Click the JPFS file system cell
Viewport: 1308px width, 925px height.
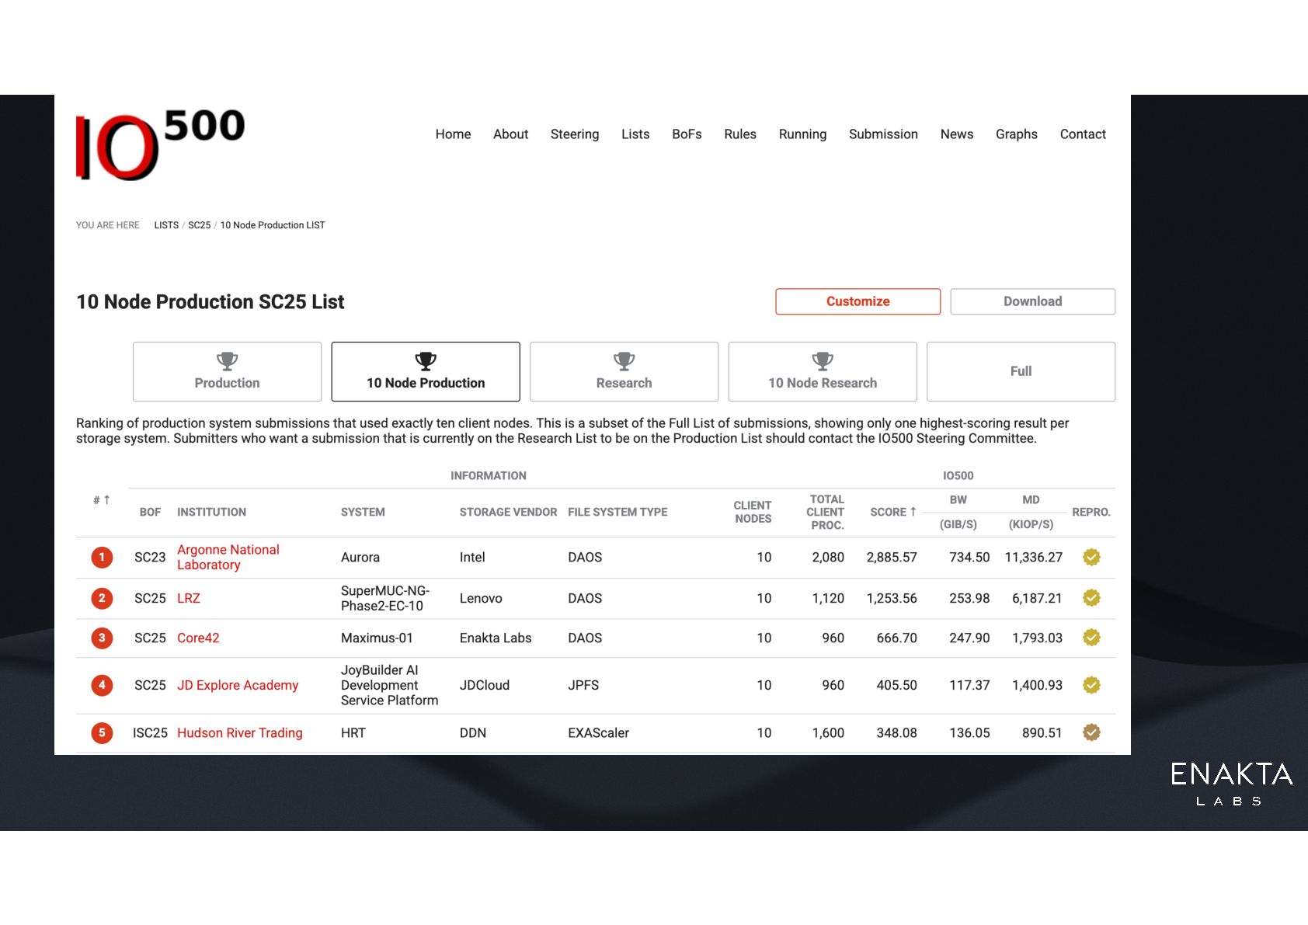click(583, 685)
